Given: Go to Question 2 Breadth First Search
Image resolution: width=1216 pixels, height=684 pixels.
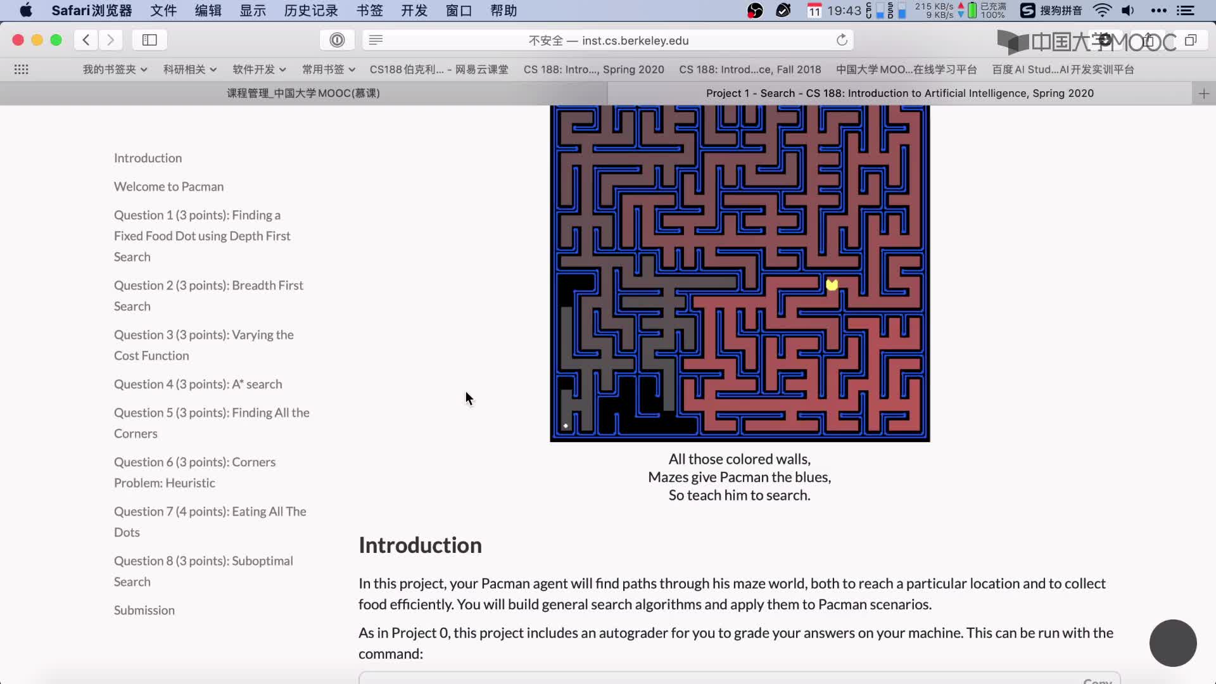Looking at the screenshot, I should click(x=208, y=296).
